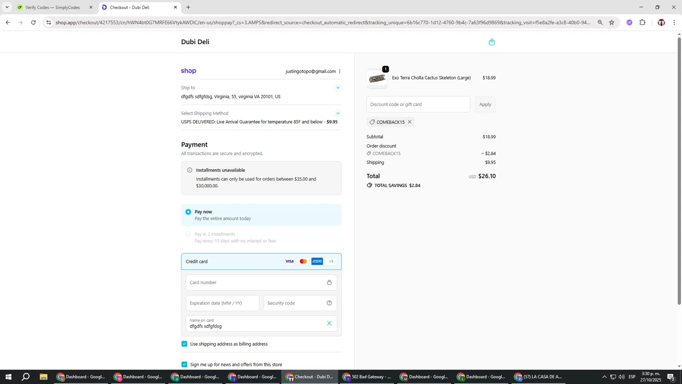This screenshot has height=384, width=682.
Task: Open the volume control in tray
Action: click(x=622, y=377)
